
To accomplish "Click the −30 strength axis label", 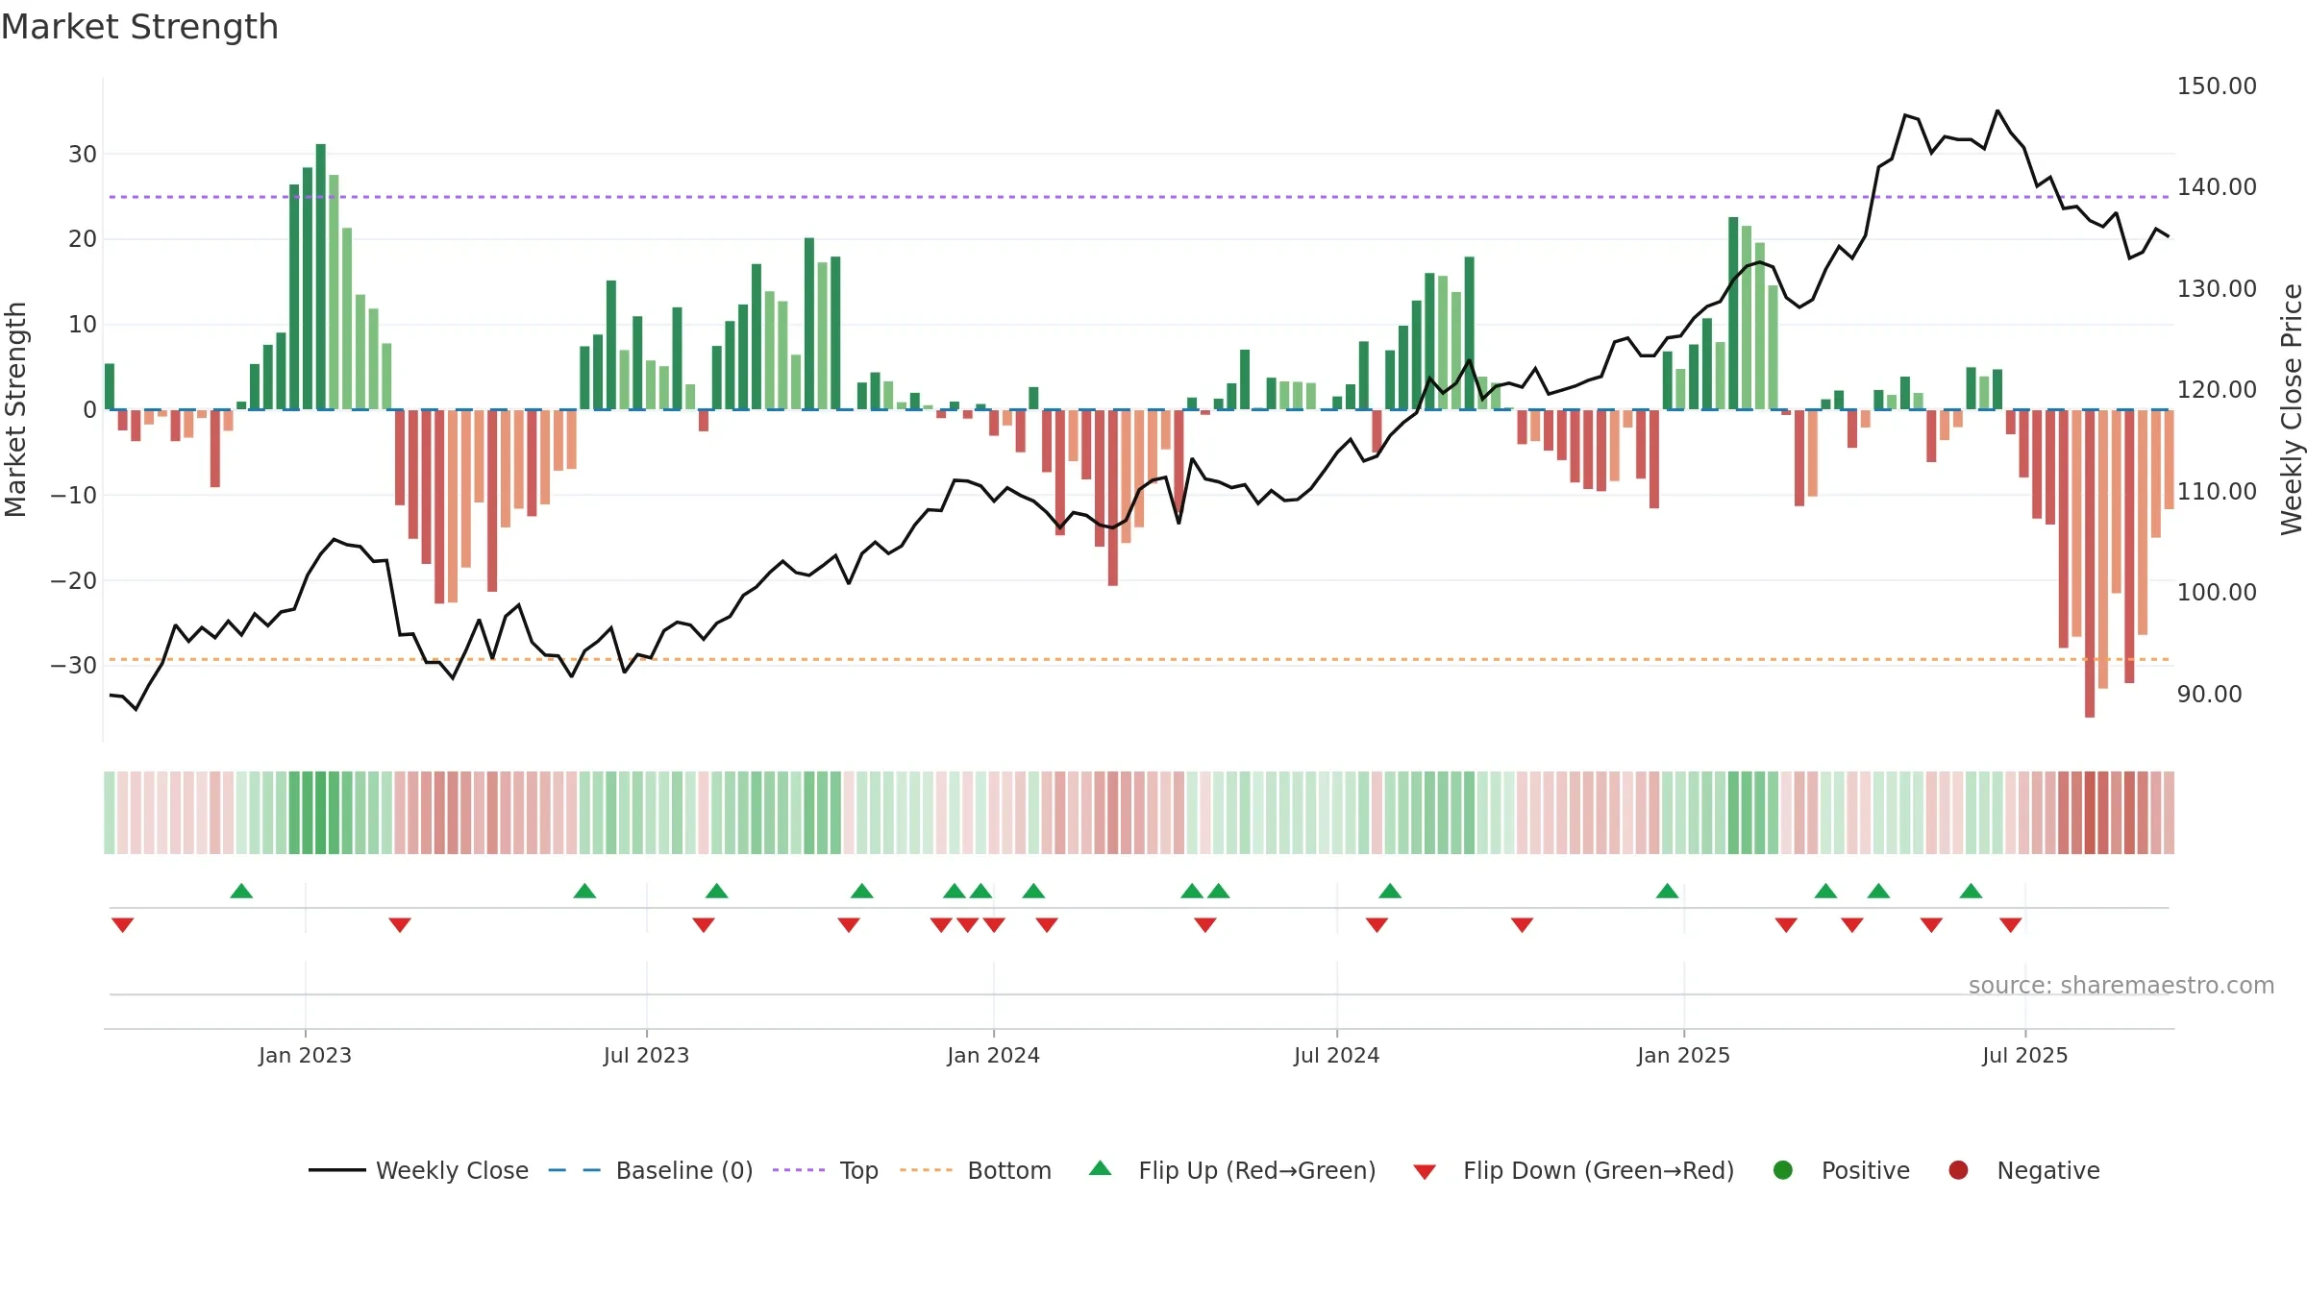I will point(73,666).
